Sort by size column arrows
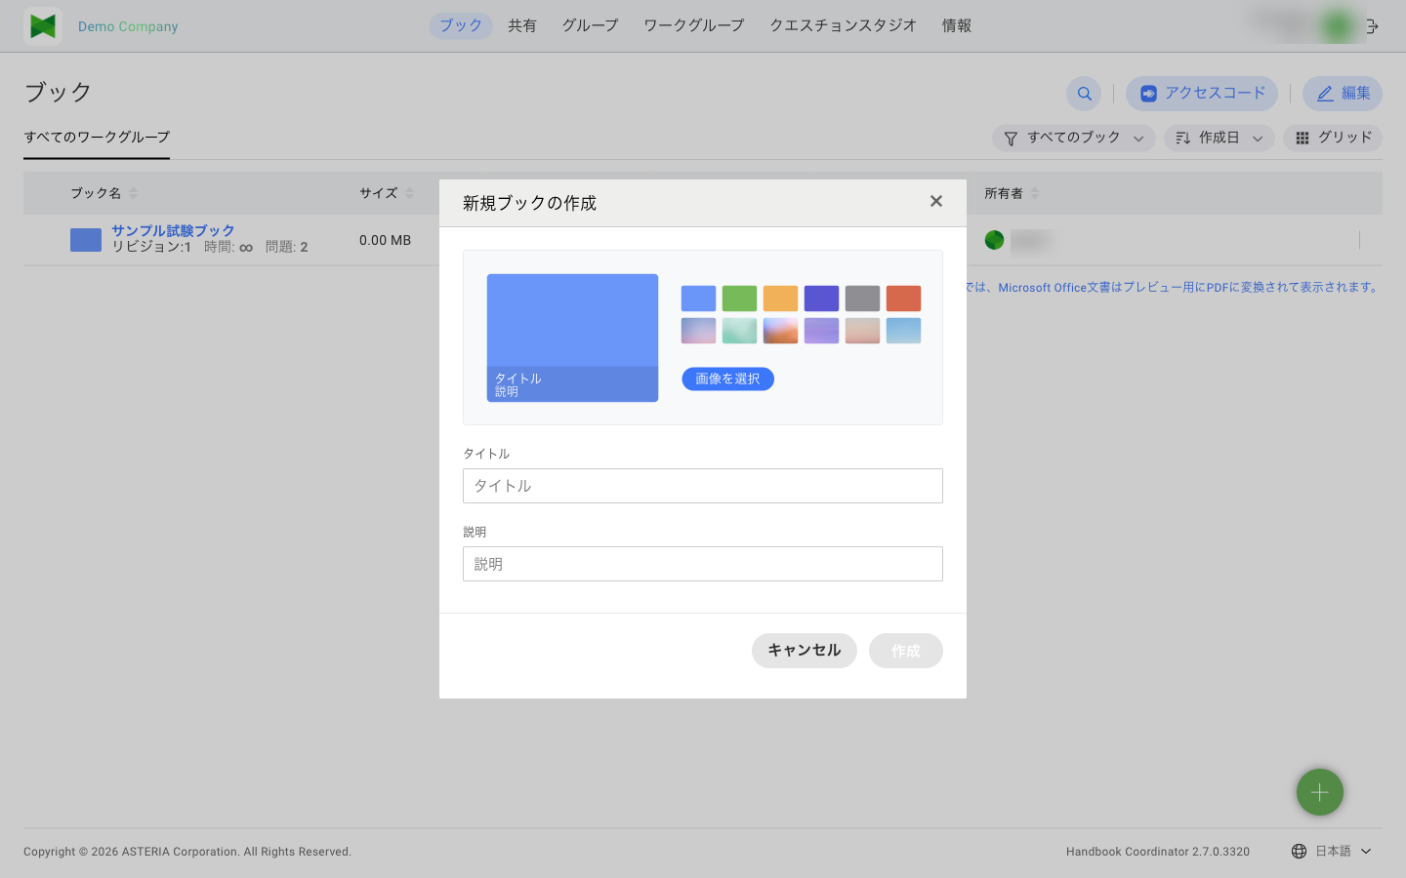 click(x=410, y=193)
